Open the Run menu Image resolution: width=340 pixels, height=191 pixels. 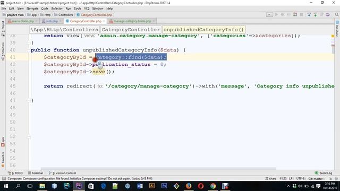pos(68,8)
